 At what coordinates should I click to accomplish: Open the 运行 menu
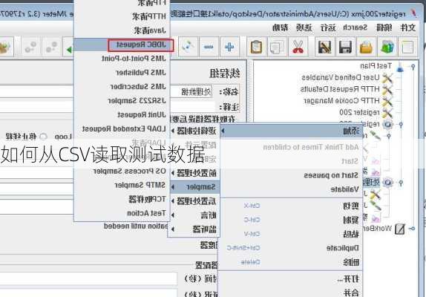pyautogui.click(x=328, y=27)
